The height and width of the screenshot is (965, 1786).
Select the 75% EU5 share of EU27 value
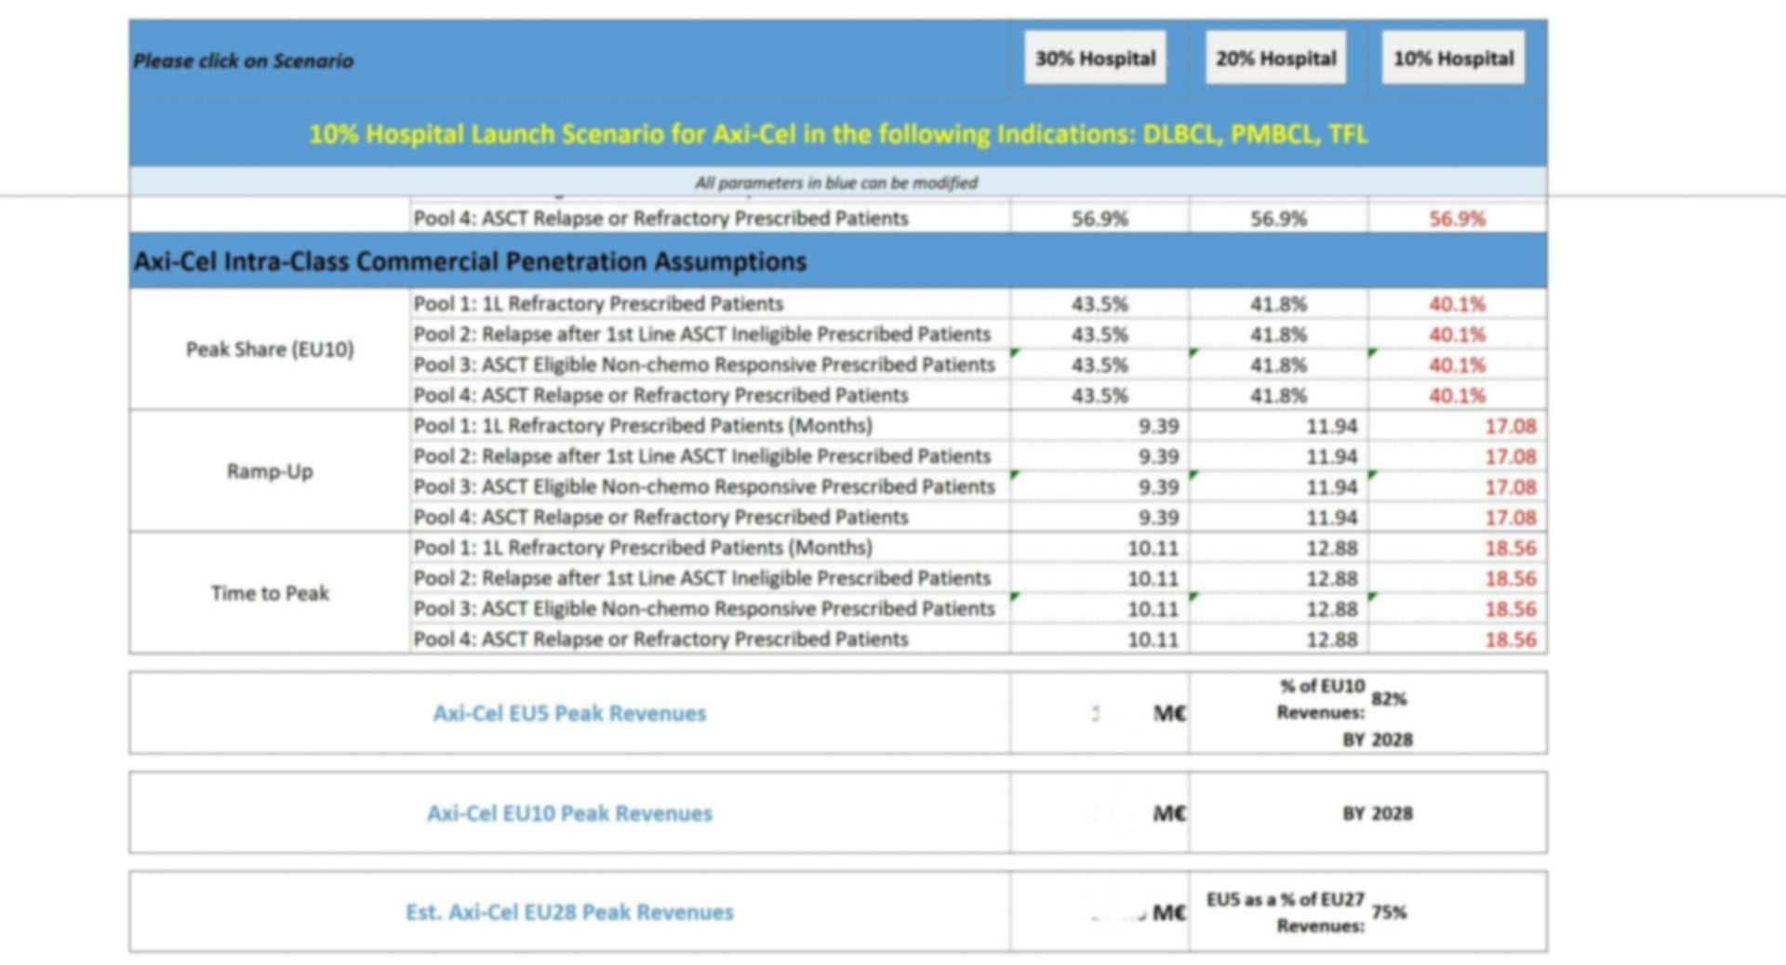(1389, 912)
